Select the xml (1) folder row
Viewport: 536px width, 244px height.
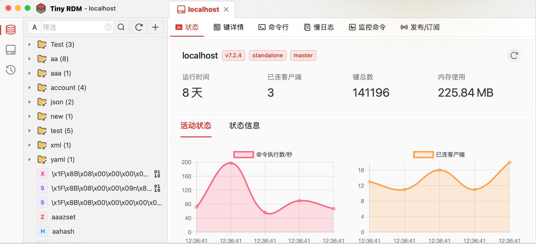tap(95, 145)
